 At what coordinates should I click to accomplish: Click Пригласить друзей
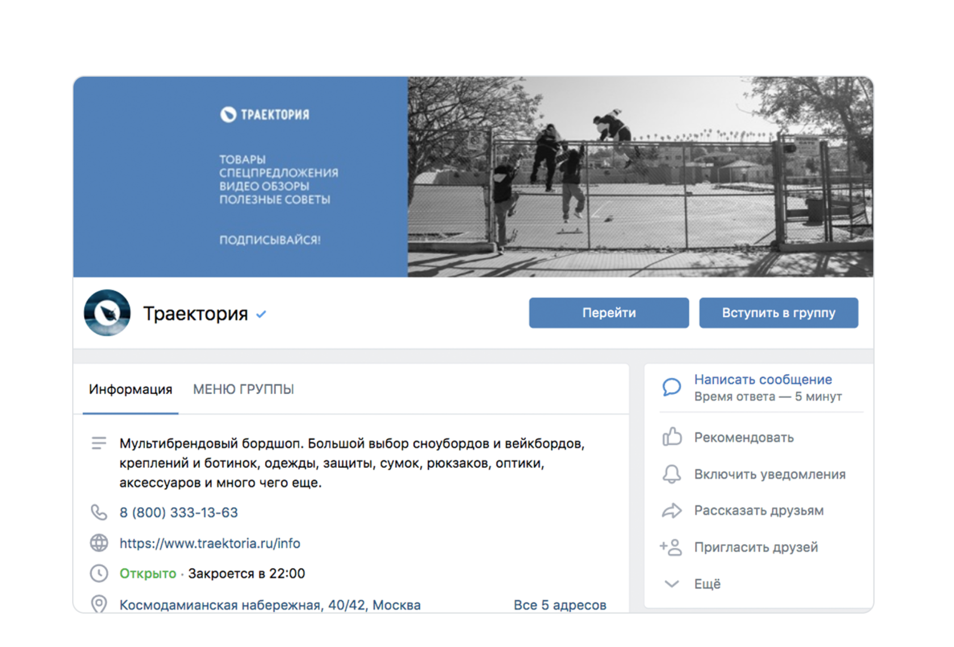click(756, 547)
